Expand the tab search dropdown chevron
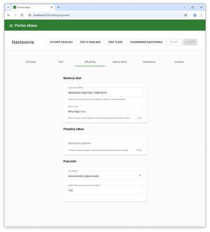The width and height of the screenshot is (210, 232). [8, 7]
